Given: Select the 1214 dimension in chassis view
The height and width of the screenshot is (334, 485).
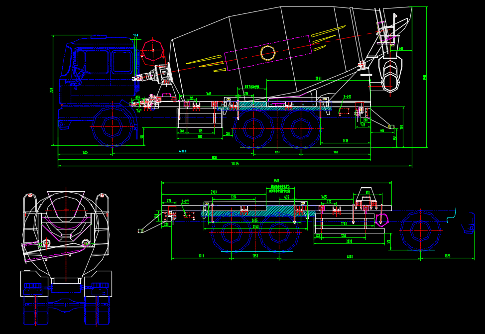Looking at the screenshot, I should point(234,197).
